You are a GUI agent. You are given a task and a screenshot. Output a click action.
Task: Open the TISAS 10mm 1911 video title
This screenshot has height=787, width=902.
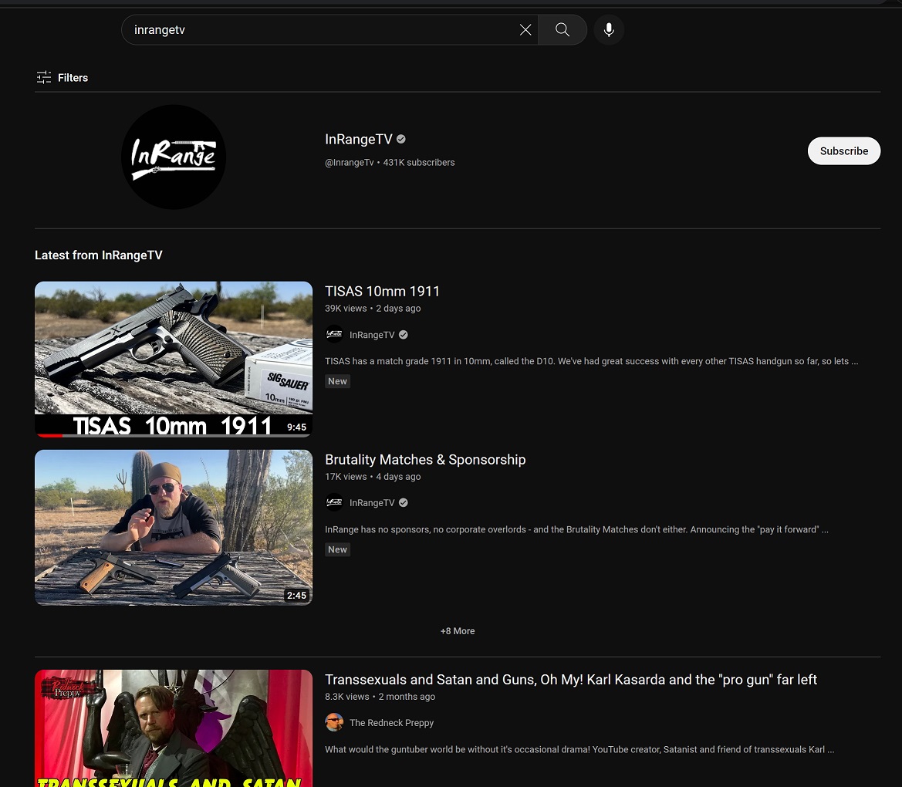pyautogui.click(x=383, y=292)
